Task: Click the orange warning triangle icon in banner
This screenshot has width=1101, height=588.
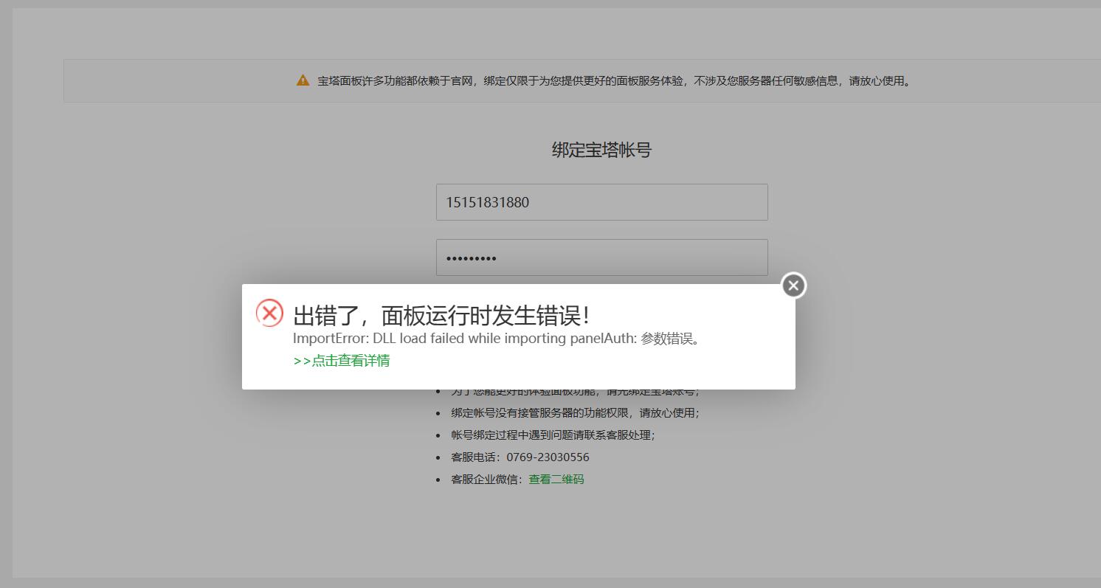Action: (303, 80)
